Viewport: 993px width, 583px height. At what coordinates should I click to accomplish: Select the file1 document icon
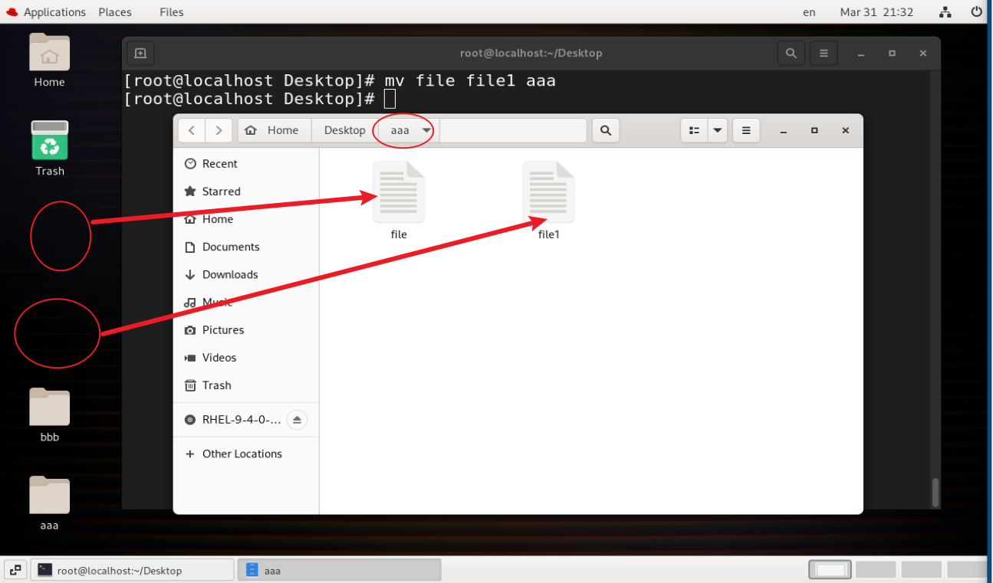549,192
